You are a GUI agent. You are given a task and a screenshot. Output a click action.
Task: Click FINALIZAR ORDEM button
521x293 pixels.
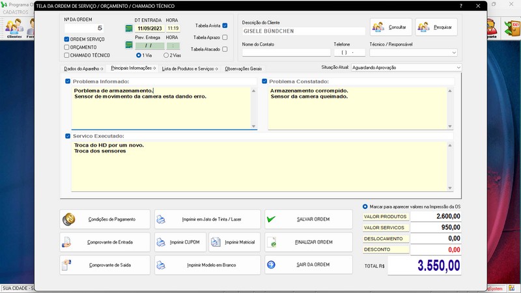coord(308,242)
